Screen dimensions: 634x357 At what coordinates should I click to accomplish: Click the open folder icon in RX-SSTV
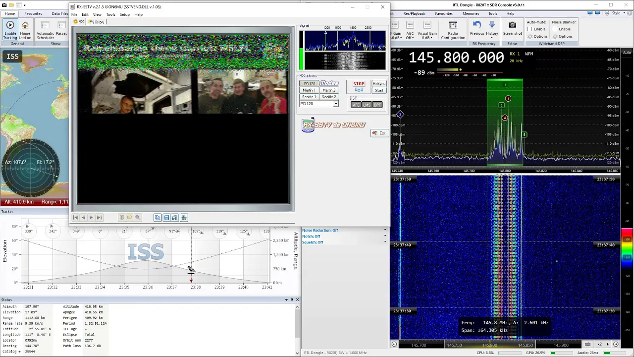click(x=129, y=217)
